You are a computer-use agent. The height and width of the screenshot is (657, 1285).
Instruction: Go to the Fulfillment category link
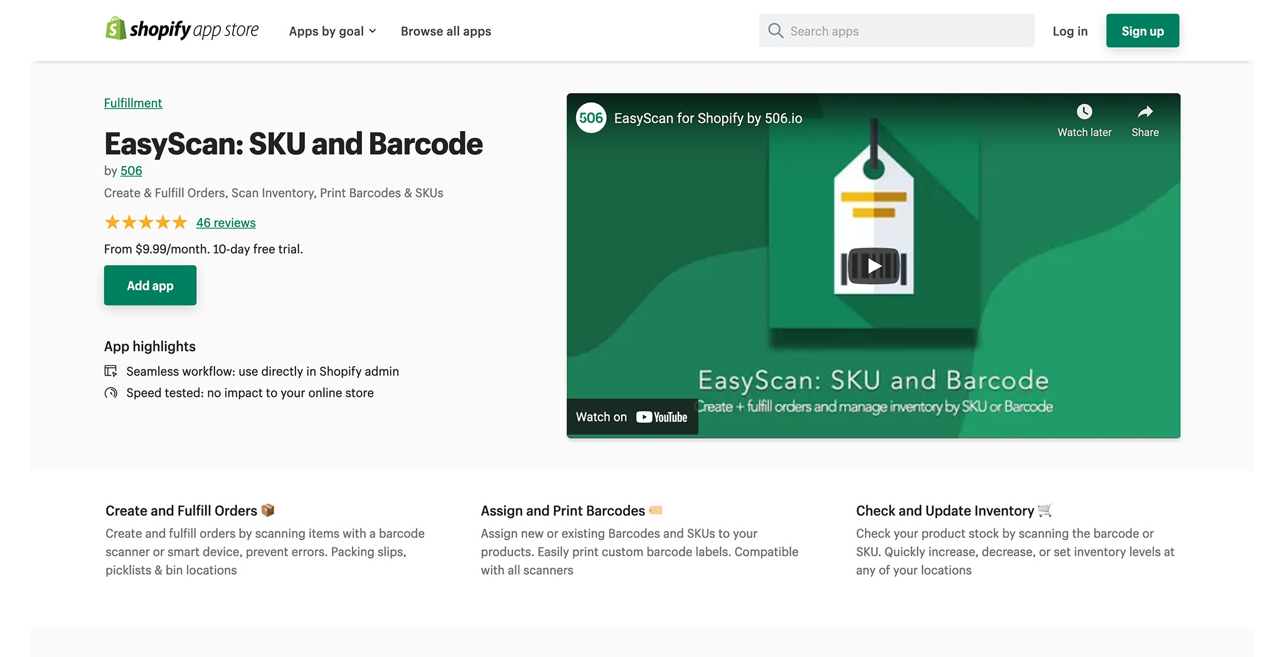(133, 103)
